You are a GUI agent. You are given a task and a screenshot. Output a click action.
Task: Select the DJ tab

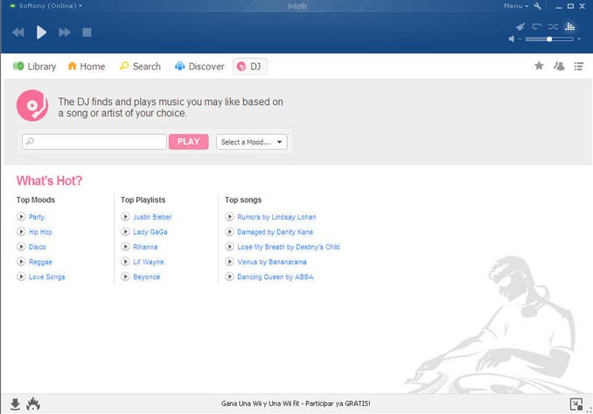249,67
